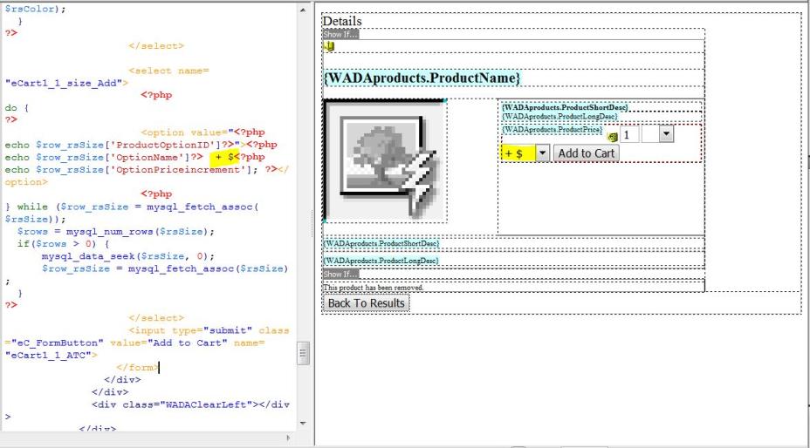
Task: Click the code pane horizontal scroll right arrow
Action: pos(289,437)
